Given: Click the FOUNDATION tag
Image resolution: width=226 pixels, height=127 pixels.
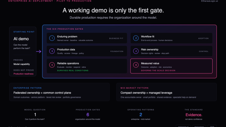Looking at the screenshot, I should pos(117,52).
